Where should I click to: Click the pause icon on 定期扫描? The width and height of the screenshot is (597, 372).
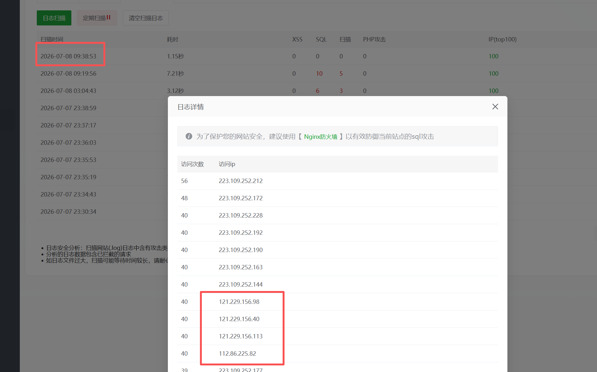point(108,18)
